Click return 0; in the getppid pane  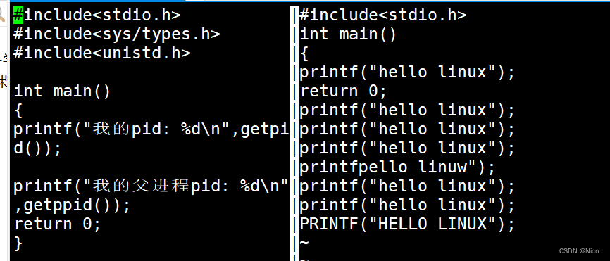tap(58, 224)
